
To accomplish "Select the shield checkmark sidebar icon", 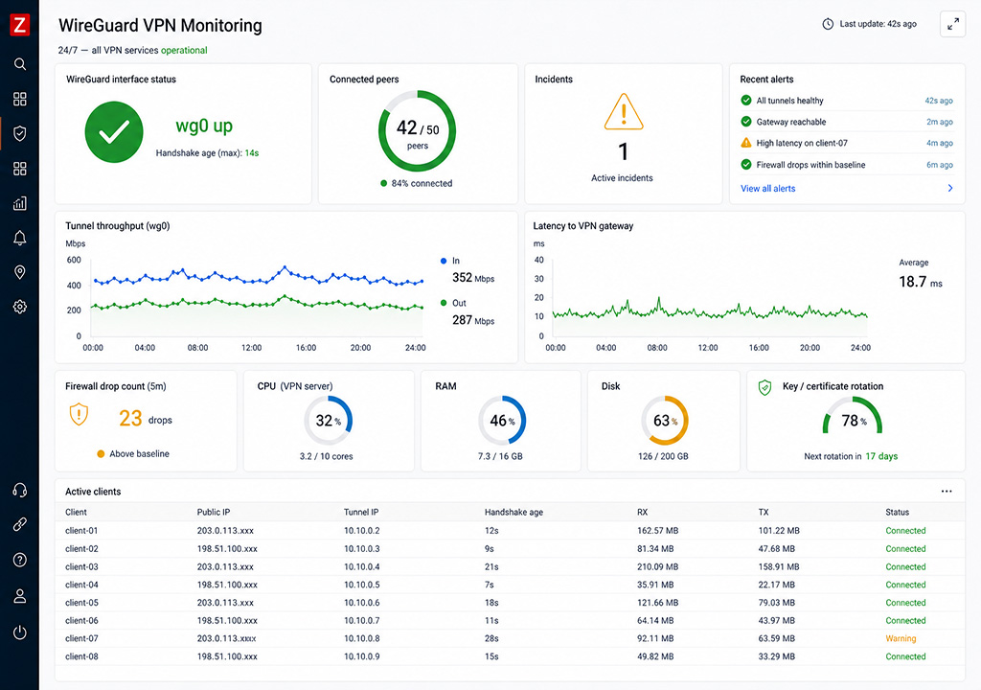I will 19,133.
